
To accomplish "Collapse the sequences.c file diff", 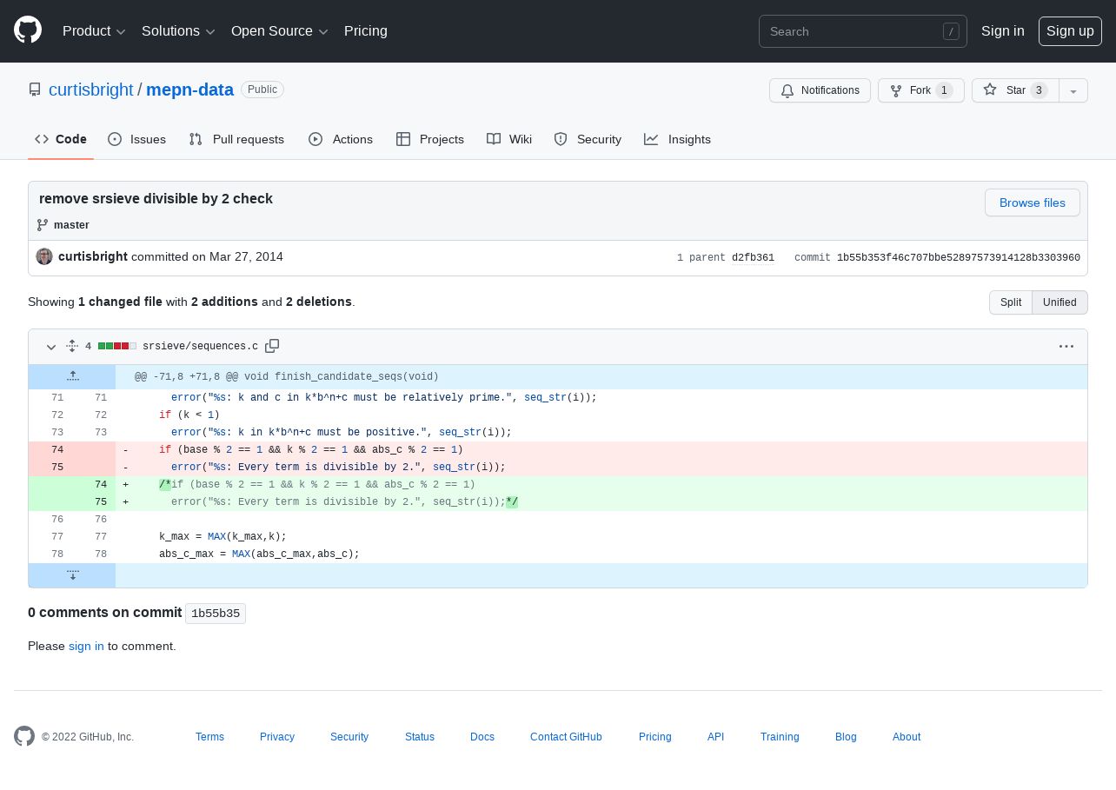I will pyautogui.click(x=51, y=347).
